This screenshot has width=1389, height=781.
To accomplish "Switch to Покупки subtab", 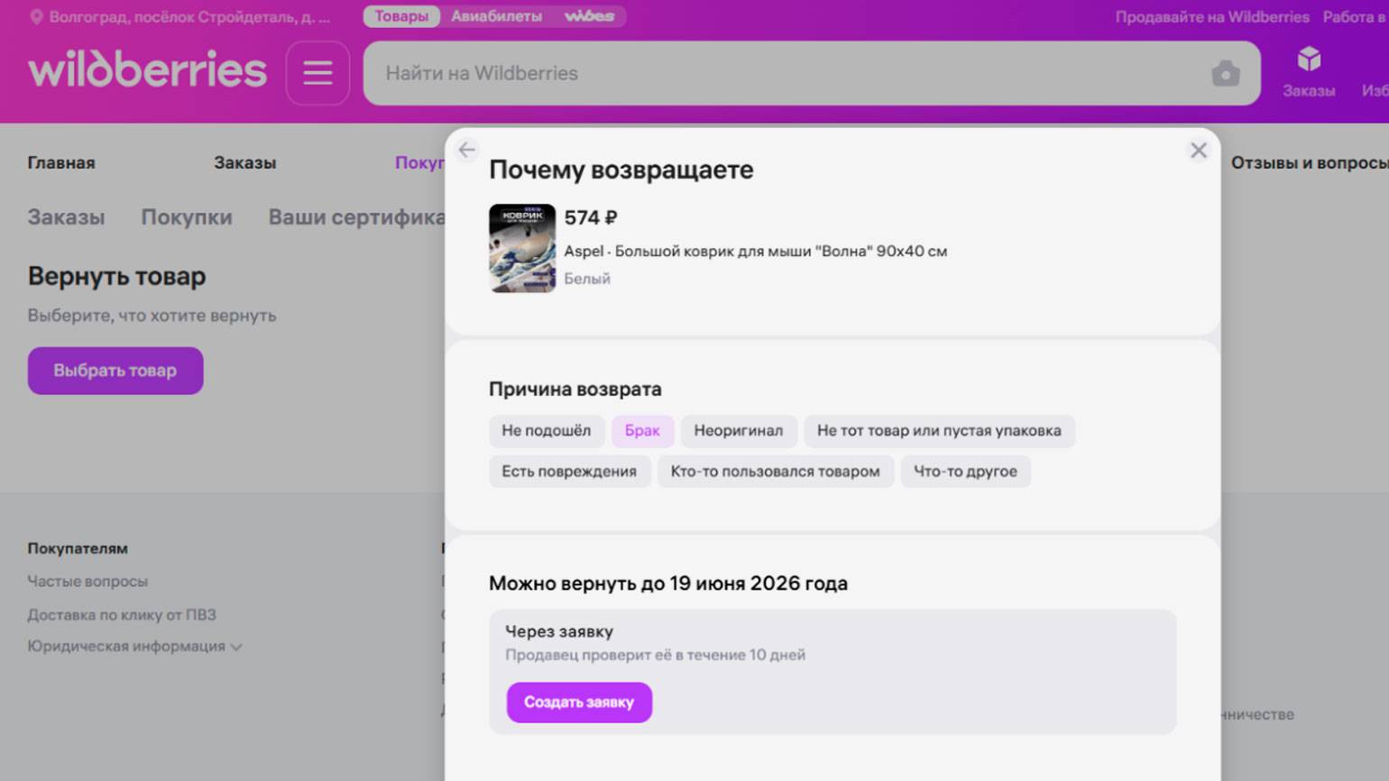I will [187, 217].
